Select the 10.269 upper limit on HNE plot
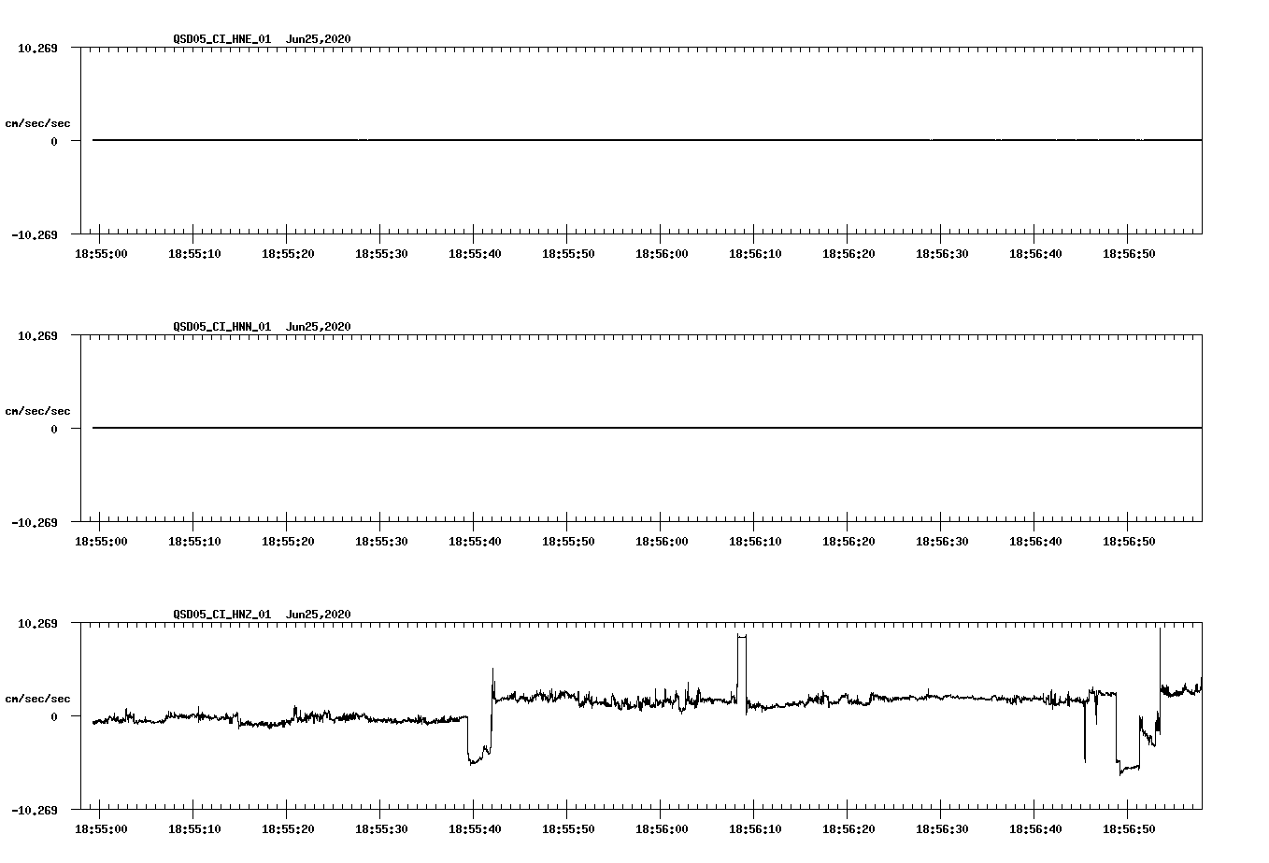This screenshot has width=1269, height=863. 37,48
